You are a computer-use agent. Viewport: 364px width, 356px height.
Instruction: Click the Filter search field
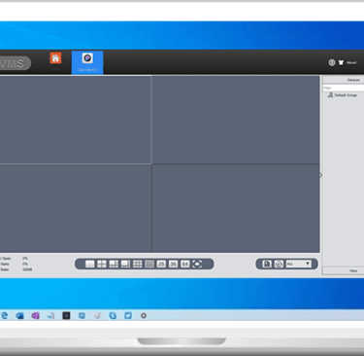pyautogui.click(x=344, y=88)
